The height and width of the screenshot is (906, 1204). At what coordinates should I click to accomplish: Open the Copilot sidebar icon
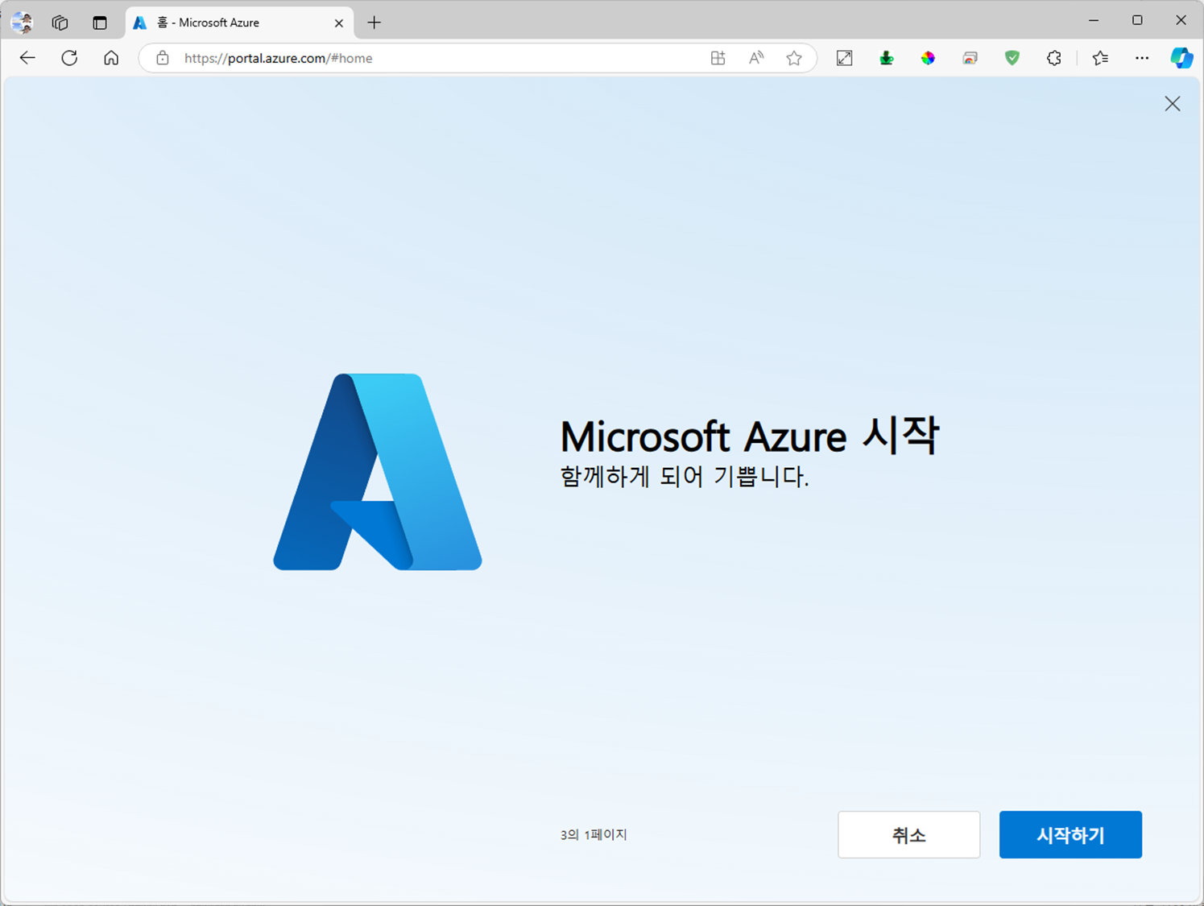(x=1181, y=58)
